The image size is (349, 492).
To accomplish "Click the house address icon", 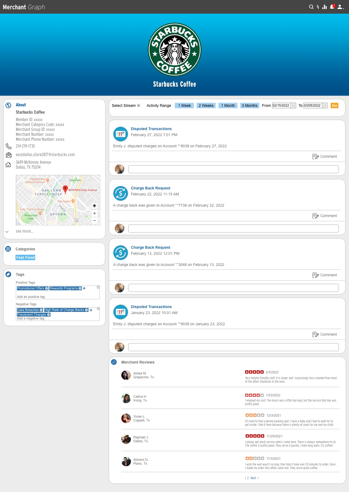I will coord(8,165).
